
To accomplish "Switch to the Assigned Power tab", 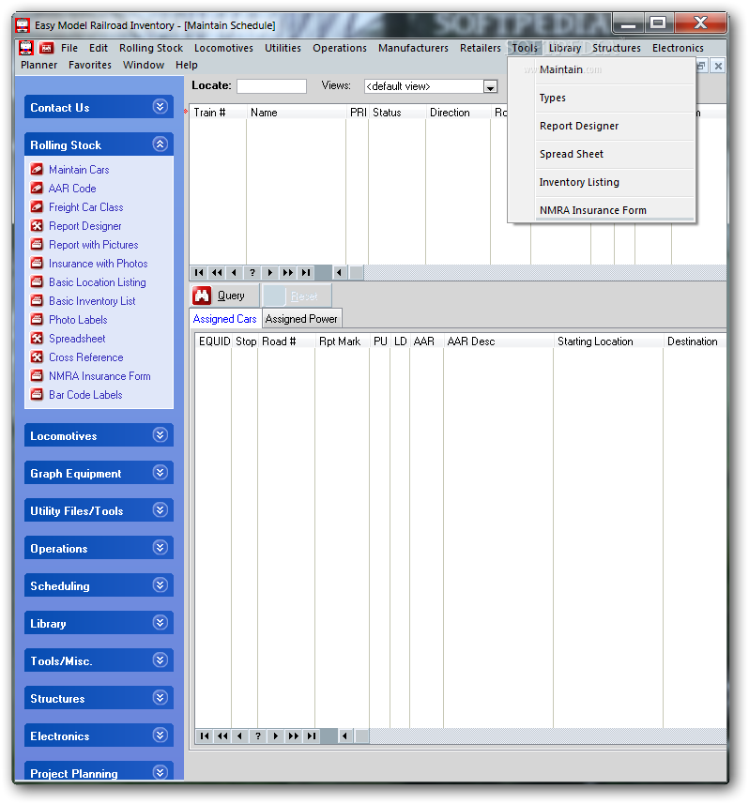I will [x=301, y=319].
